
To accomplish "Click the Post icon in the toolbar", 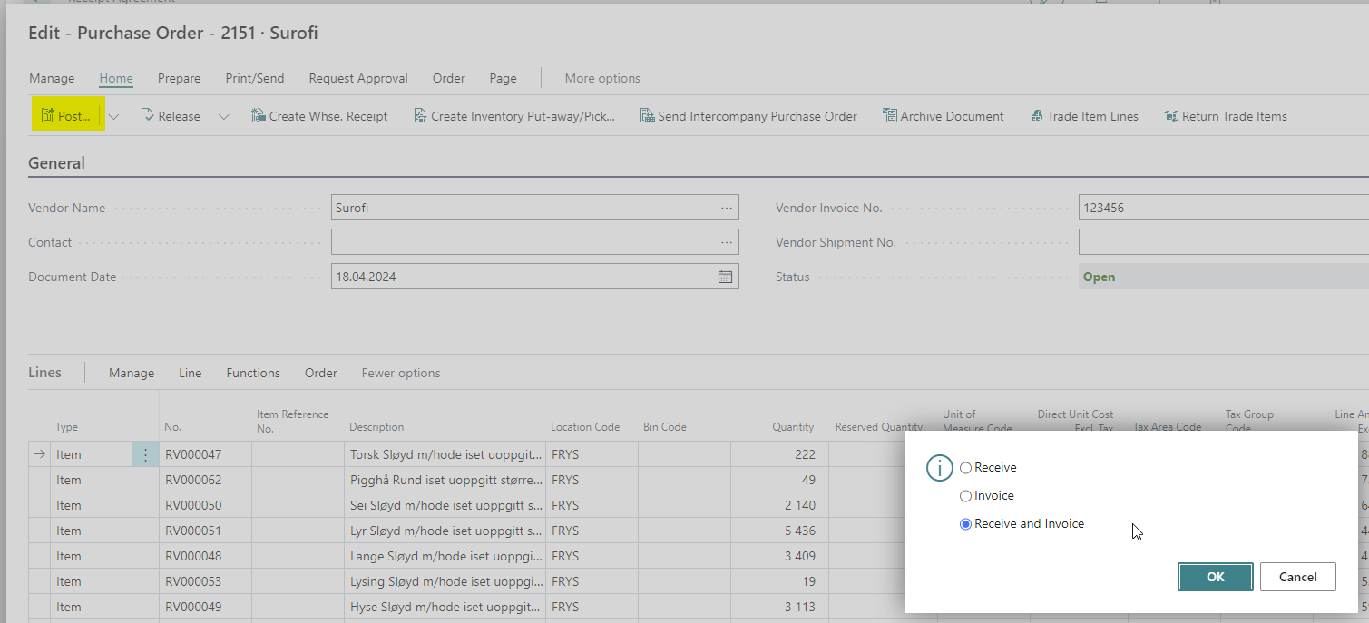I will pyautogui.click(x=48, y=116).
